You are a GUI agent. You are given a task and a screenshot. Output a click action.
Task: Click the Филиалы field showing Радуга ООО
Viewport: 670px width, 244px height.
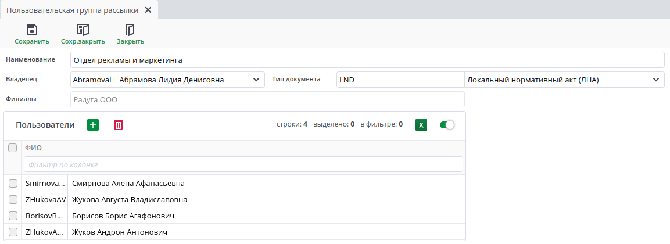[267, 99]
